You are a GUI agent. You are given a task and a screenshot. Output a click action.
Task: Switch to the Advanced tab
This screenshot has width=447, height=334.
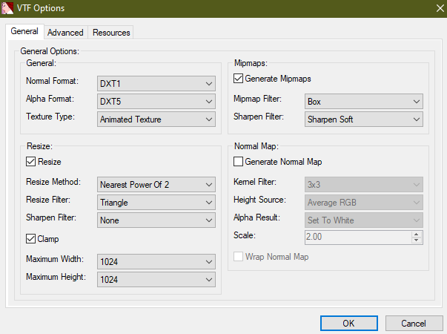click(x=65, y=33)
